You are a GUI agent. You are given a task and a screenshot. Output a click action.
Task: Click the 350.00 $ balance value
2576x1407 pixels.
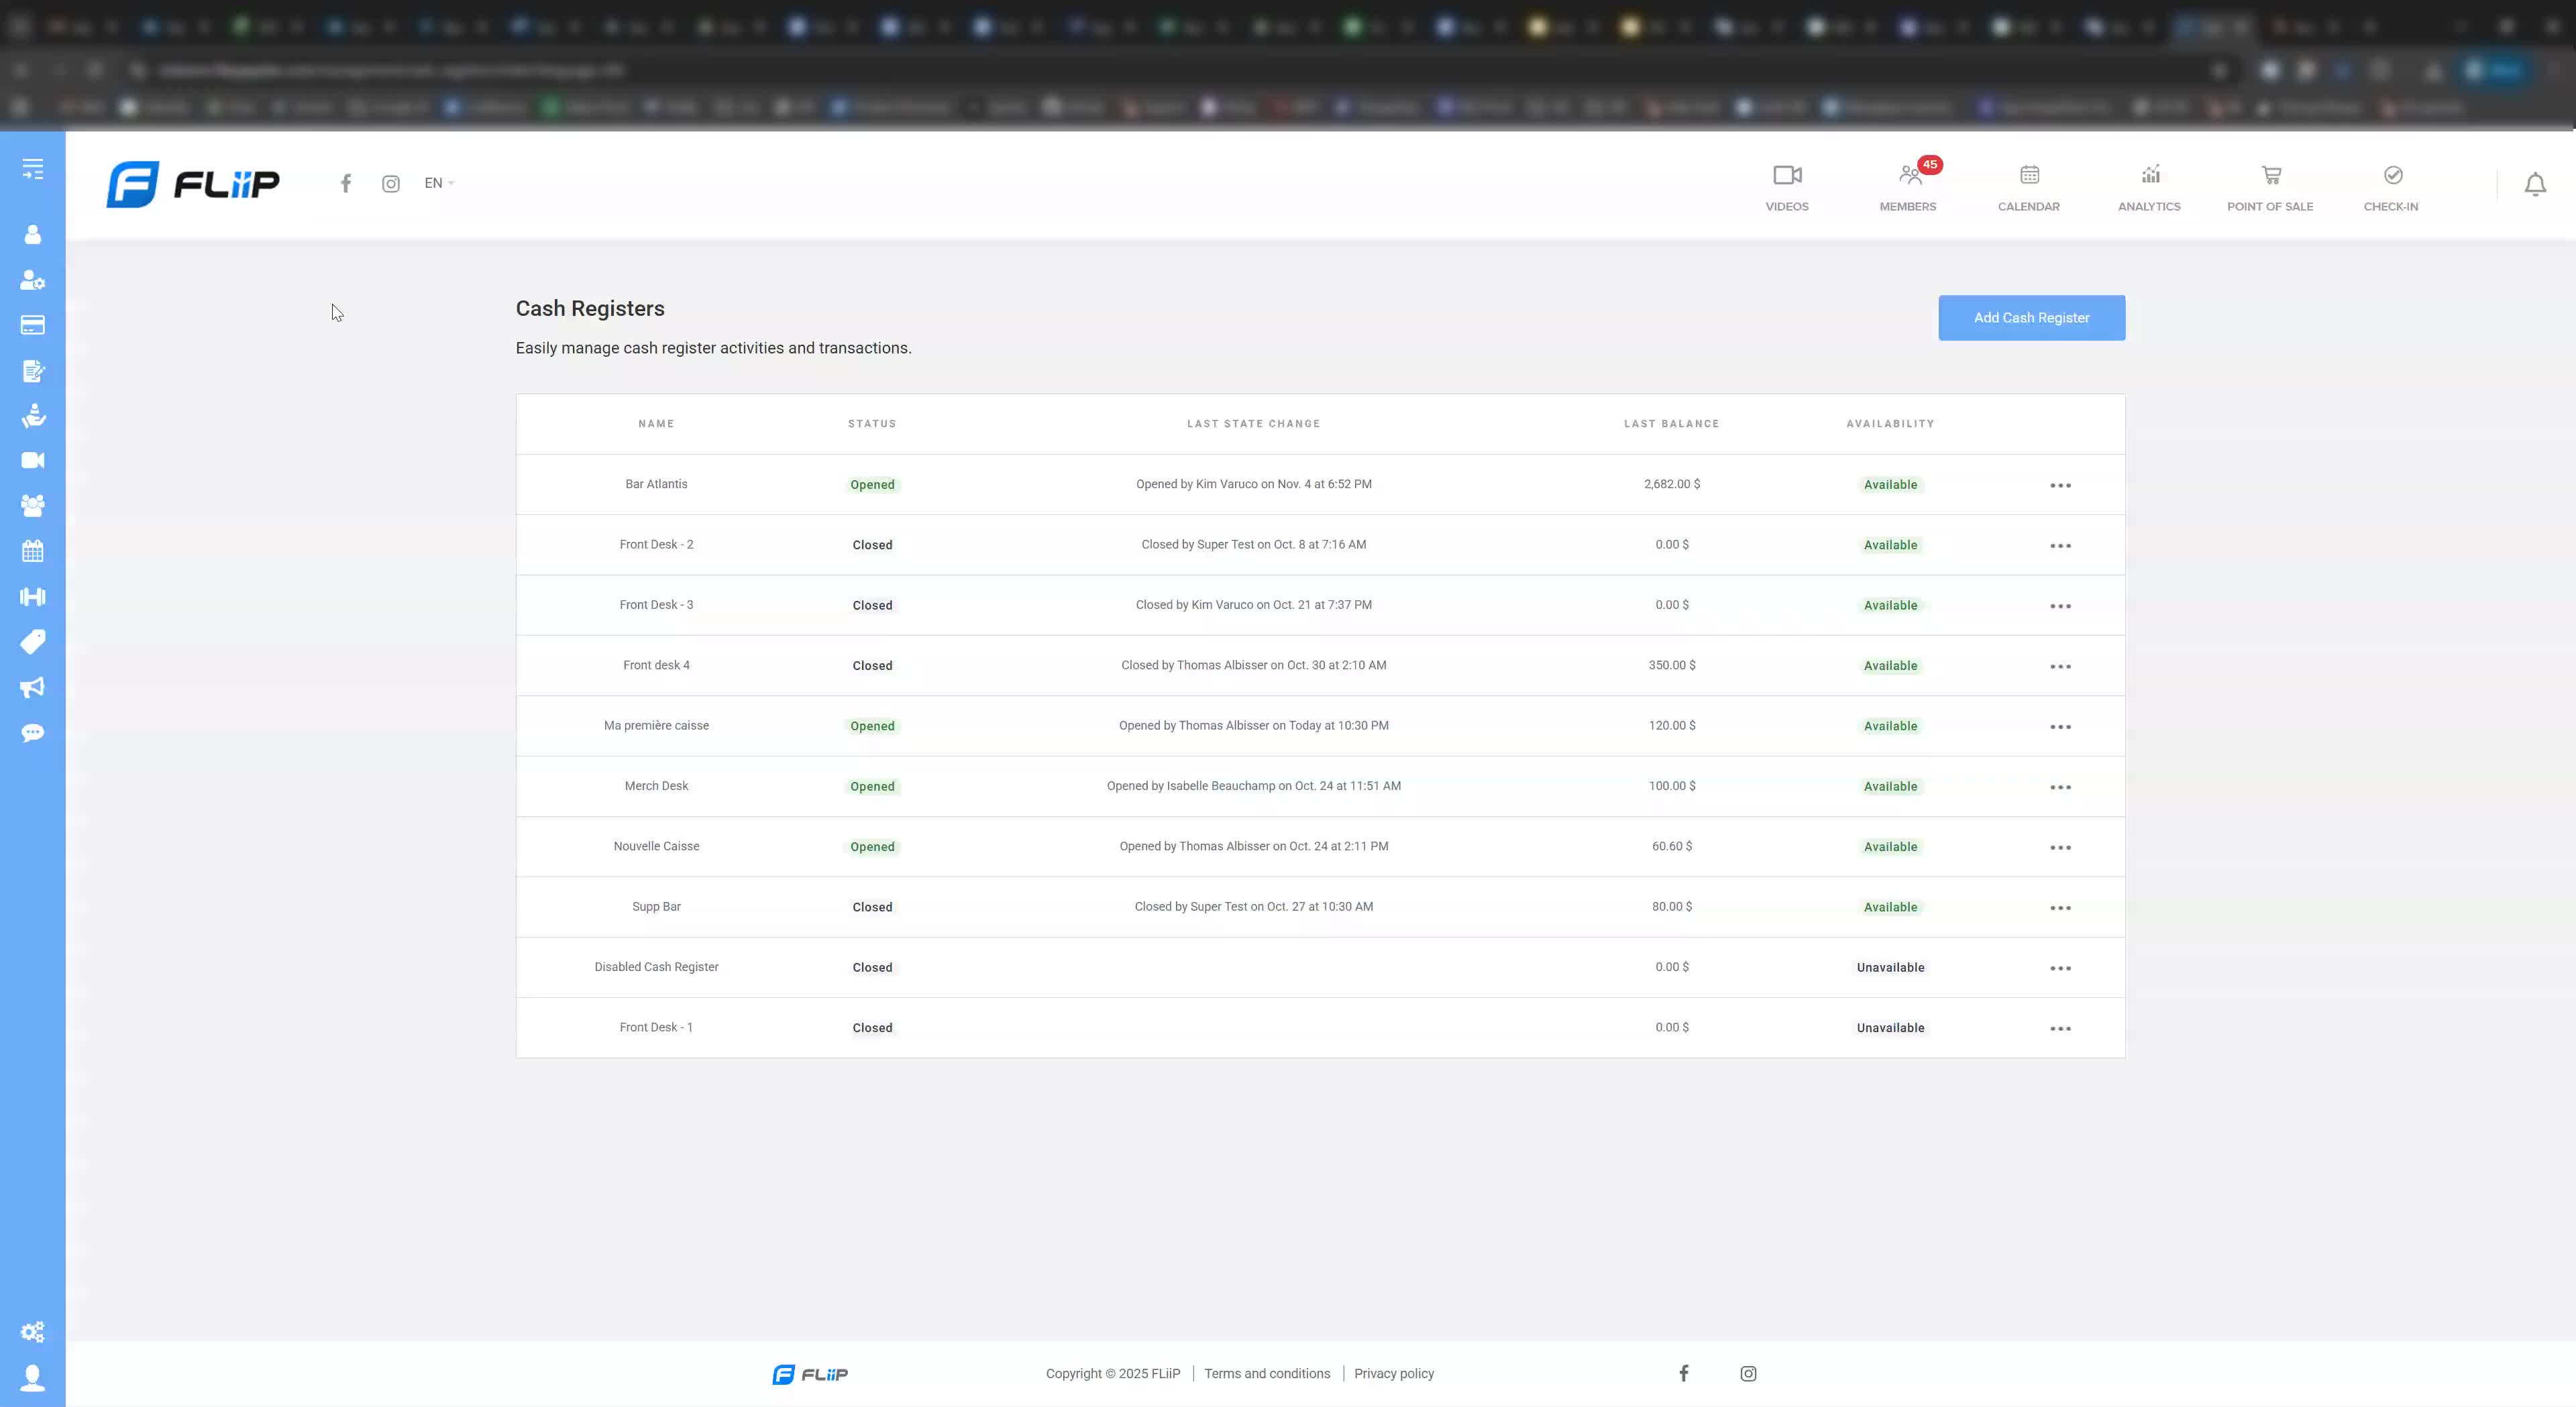[1672, 665]
